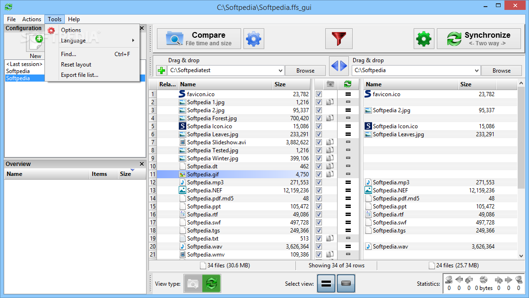Click scrollbar down arrow in file list
The height and width of the screenshot is (298, 529).
pyautogui.click(x=521, y=256)
